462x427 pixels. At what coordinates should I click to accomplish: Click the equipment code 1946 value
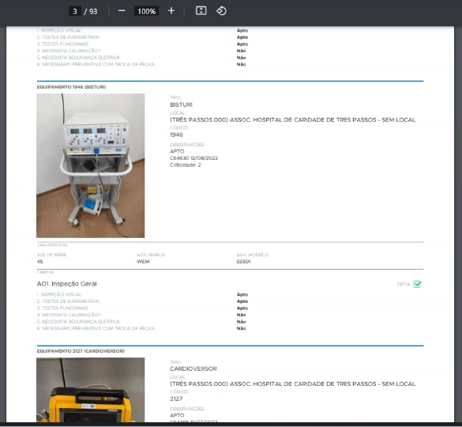176,135
